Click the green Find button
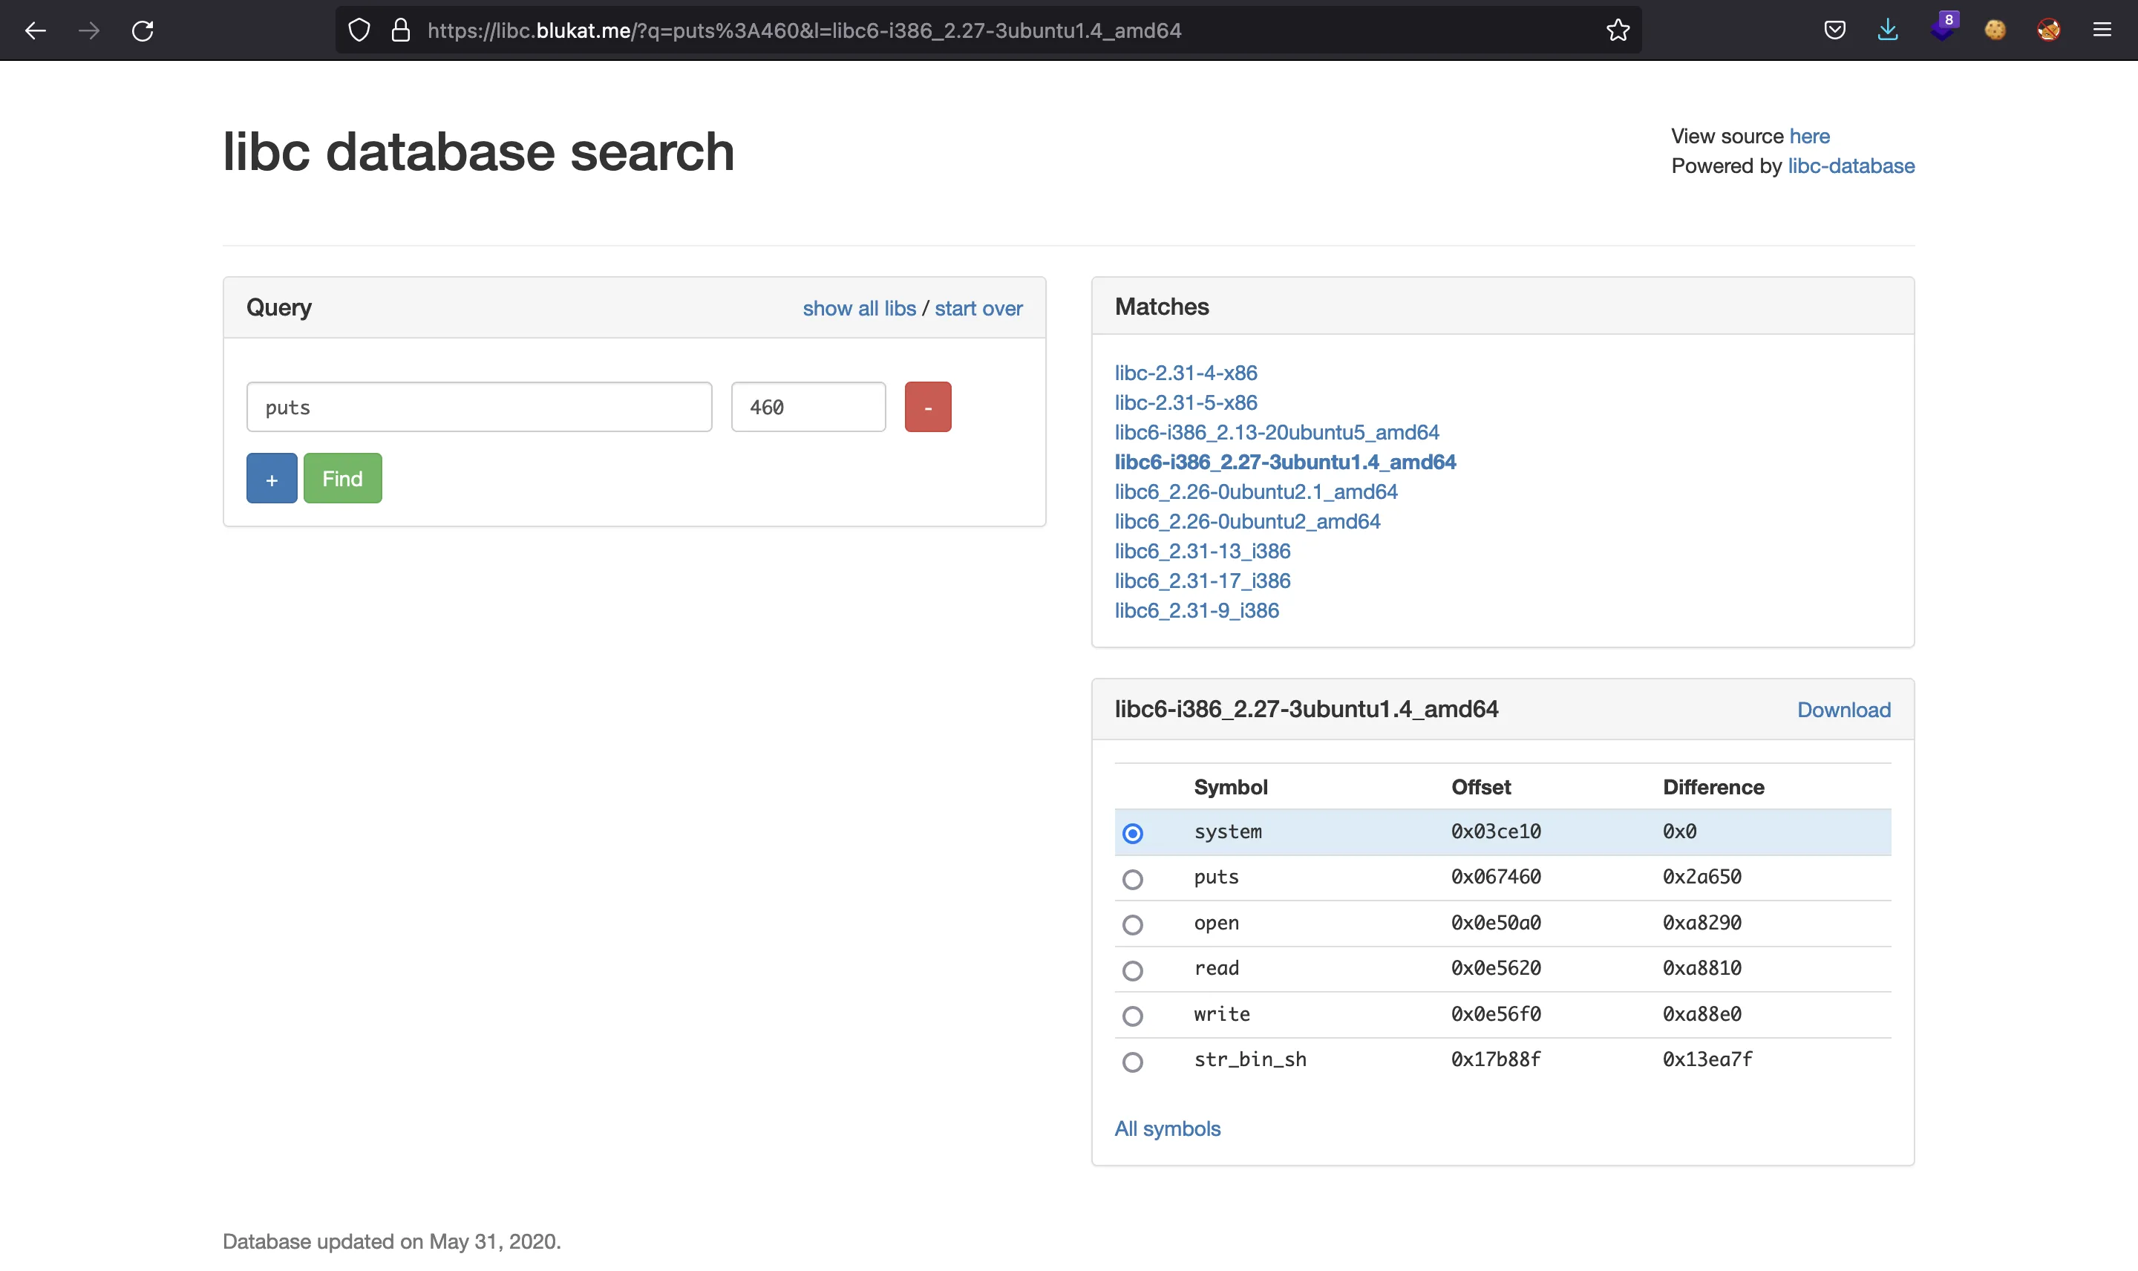 click(342, 478)
